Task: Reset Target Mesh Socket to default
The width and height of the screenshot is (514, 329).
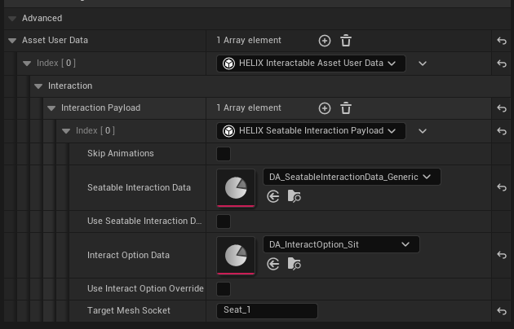Action: click(502, 311)
